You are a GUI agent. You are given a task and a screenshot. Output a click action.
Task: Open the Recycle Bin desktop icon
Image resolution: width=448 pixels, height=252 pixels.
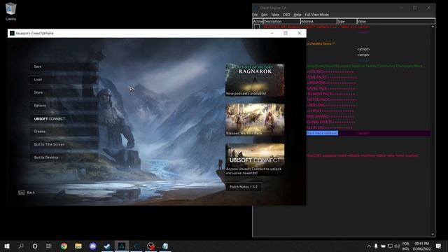[10, 11]
